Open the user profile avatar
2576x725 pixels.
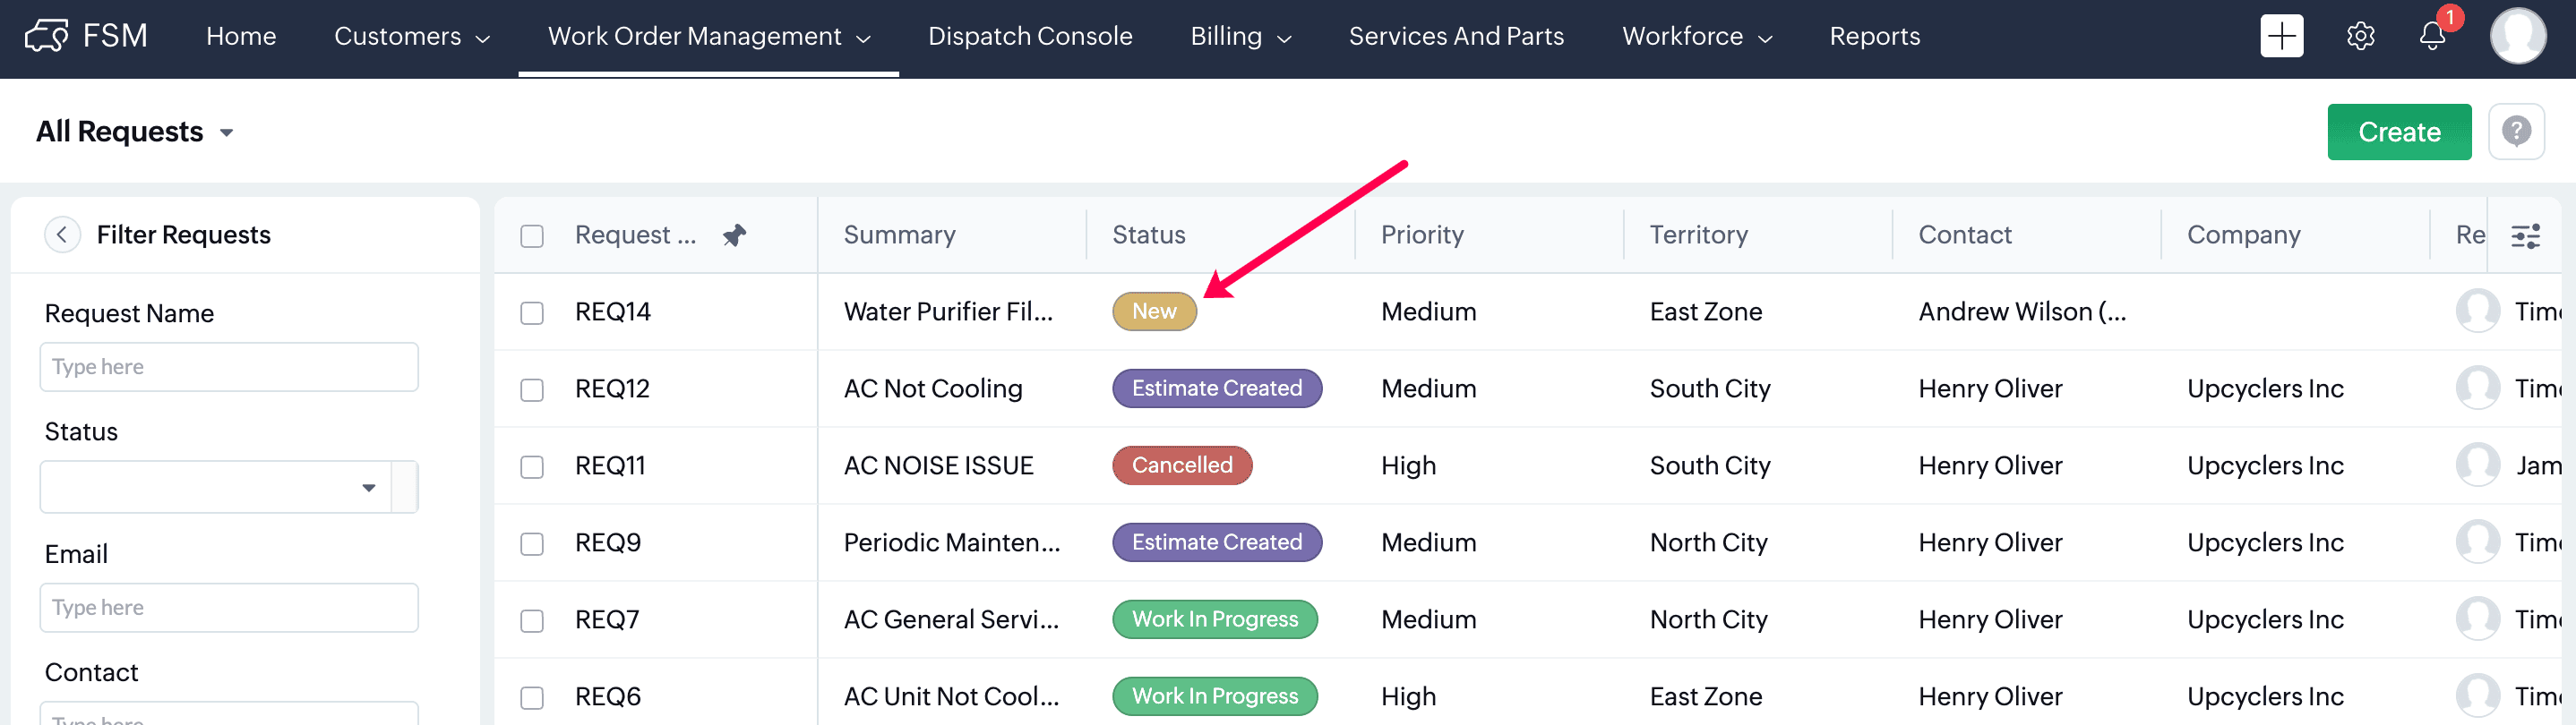click(x=2517, y=36)
